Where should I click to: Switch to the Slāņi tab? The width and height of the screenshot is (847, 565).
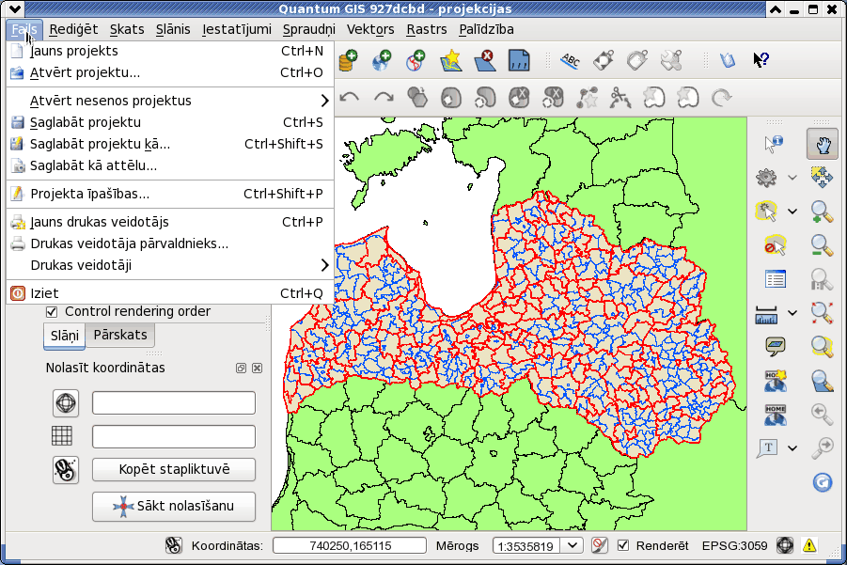click(x=64, y=336)
